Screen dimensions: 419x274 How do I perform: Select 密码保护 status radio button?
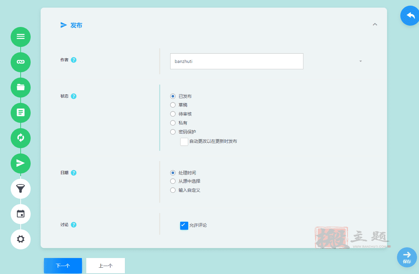pos(173,132)
